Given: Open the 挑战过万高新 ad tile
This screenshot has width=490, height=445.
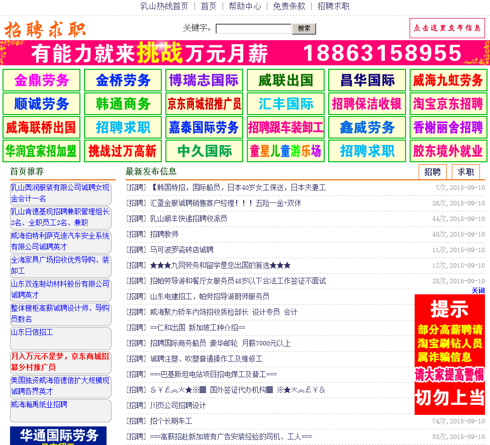Looking at the screenshot, I should (x=123, y=151).
